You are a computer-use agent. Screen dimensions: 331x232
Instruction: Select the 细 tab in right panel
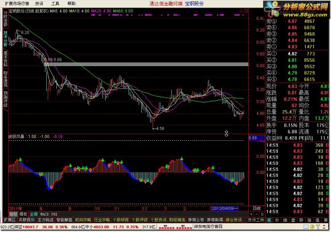[285, 220]
